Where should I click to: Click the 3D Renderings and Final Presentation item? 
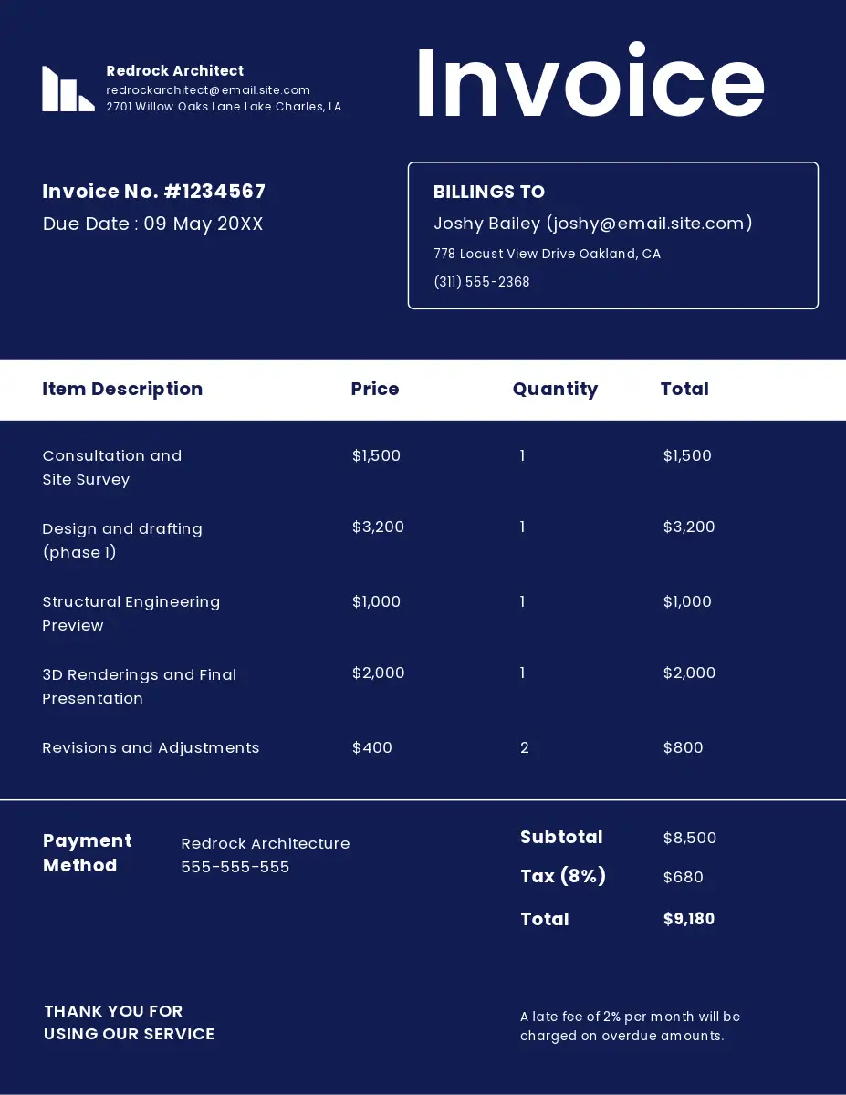(x=139, y=686)
